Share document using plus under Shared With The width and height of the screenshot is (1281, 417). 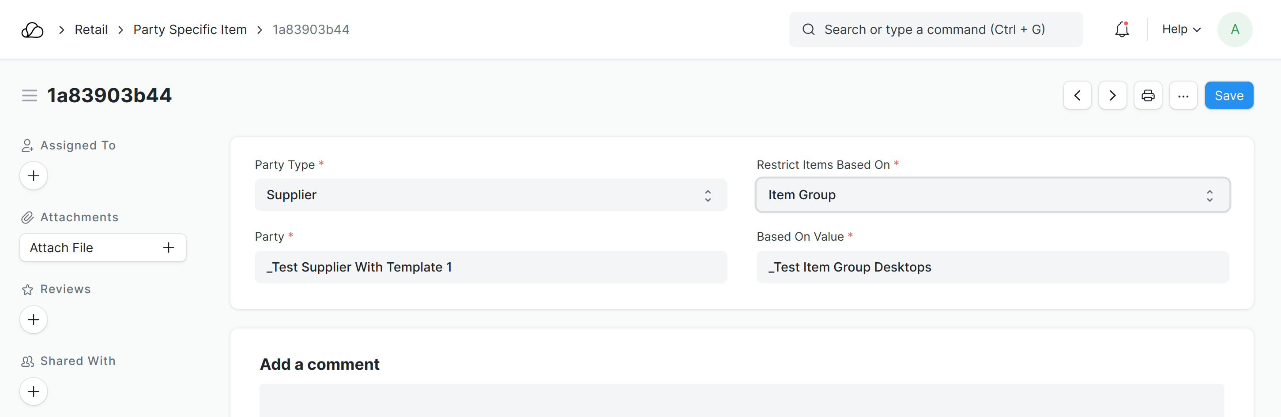tap(33, 391)
